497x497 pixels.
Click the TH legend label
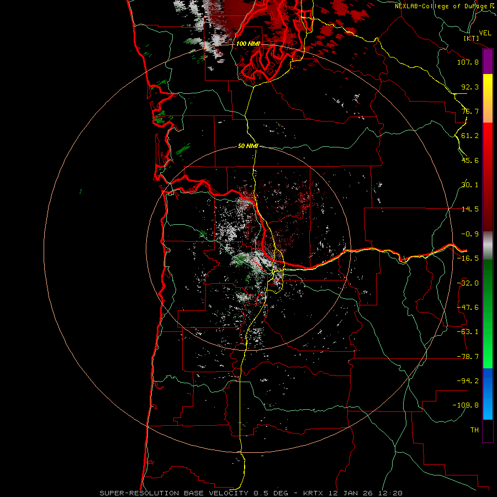tap(474, 430)
